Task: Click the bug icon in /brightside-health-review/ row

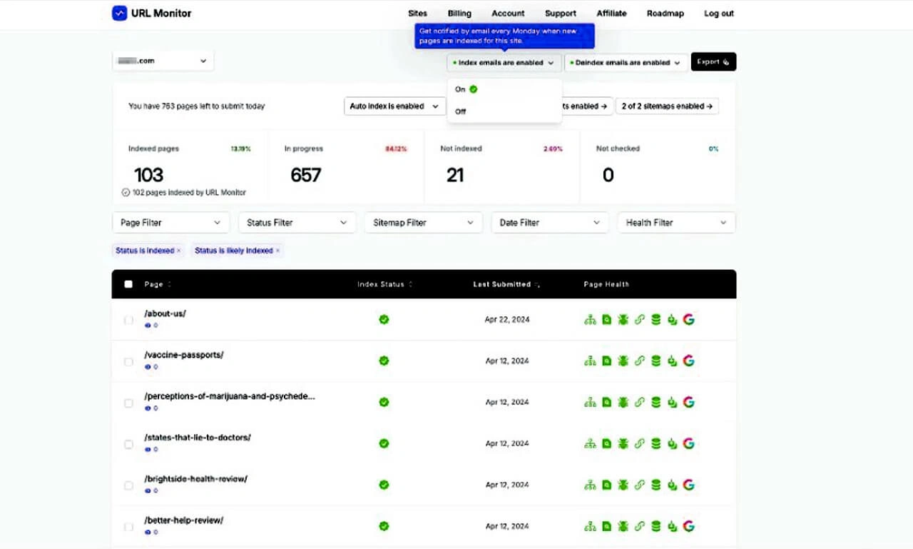Action: coord(623,485)
